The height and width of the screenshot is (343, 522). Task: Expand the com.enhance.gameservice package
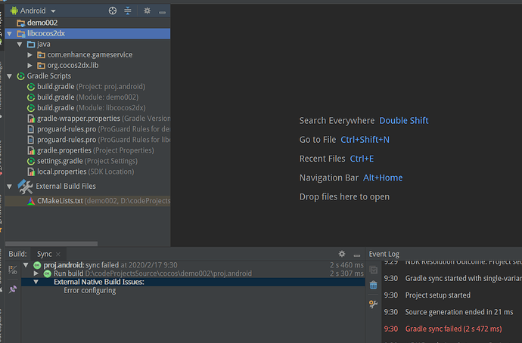click(x=30, y=55)
